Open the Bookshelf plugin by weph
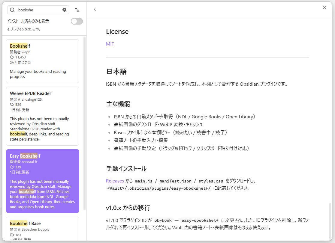Viewport: 335px width, 243px height. [43, 61]
